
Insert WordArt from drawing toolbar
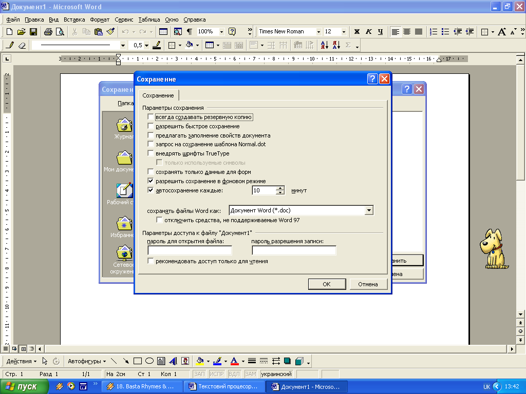coord(173,361)
